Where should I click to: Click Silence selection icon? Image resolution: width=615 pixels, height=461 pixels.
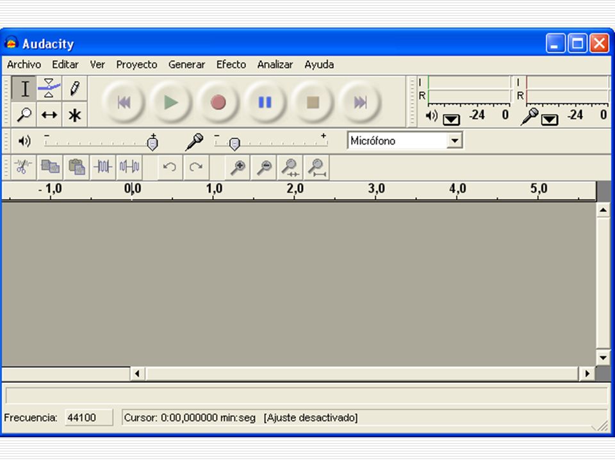(x=129, y=167)
